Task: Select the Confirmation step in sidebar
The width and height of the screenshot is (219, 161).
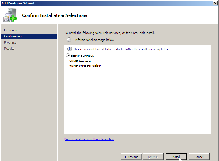Action: pyautogui.click(x=13, y=36)
